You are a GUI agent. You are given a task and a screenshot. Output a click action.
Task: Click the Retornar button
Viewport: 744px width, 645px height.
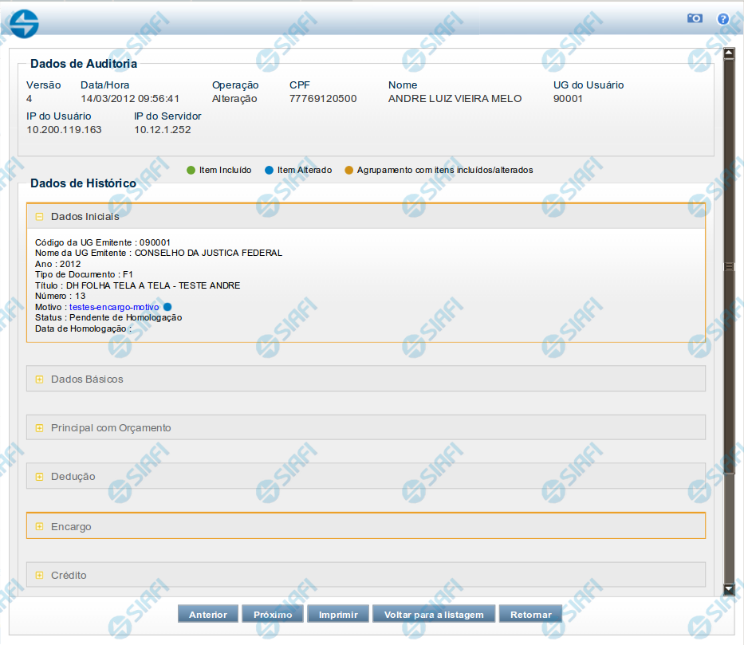[x=530, y=615]
